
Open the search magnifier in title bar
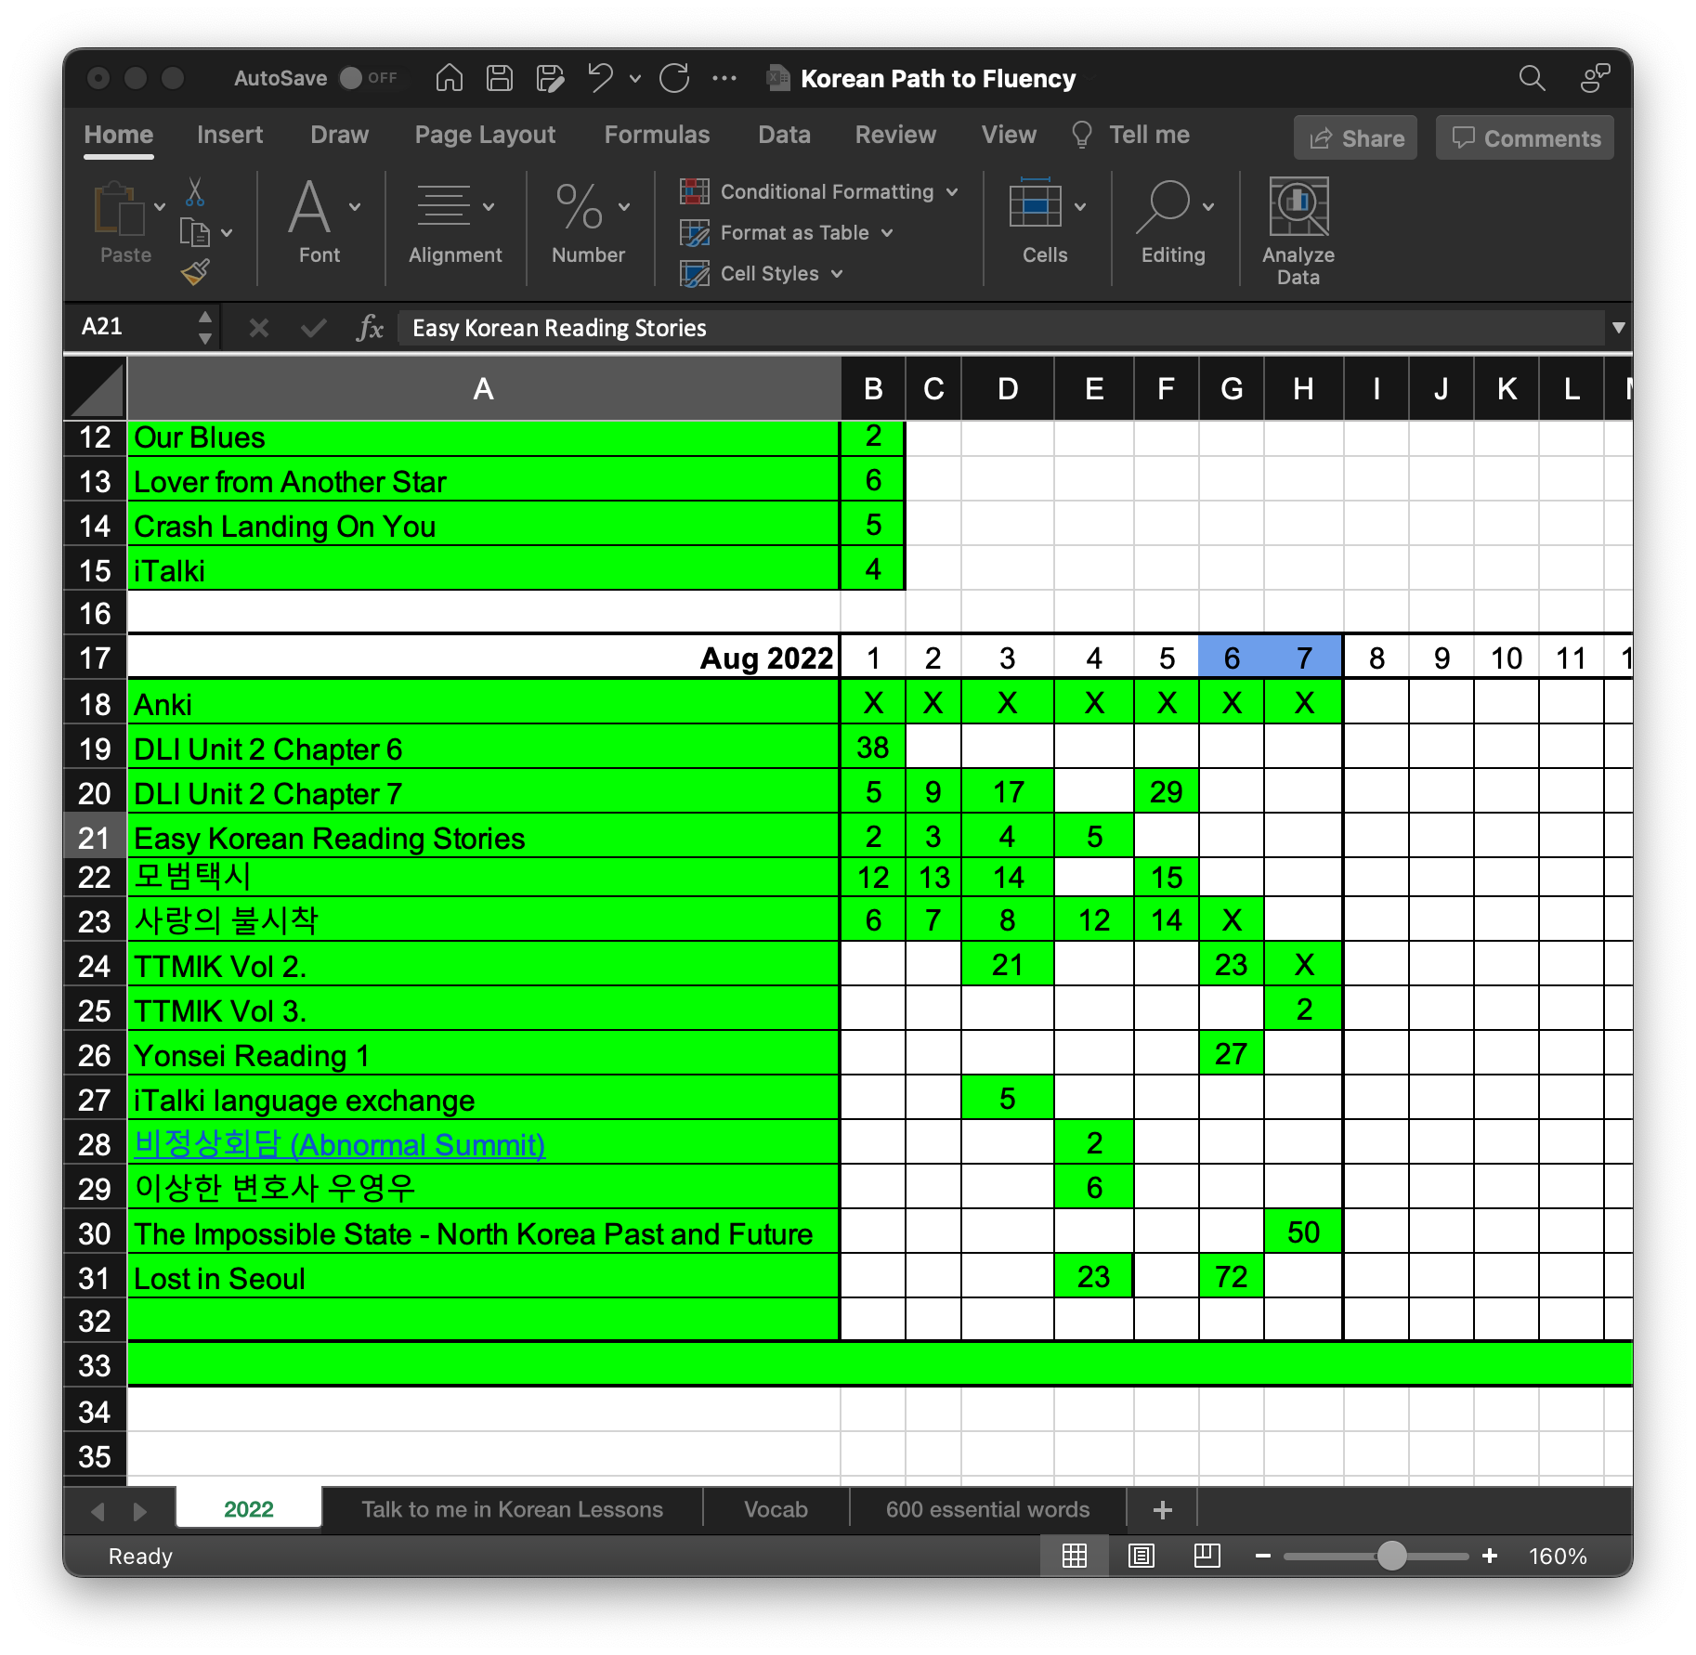point(1532,78)
